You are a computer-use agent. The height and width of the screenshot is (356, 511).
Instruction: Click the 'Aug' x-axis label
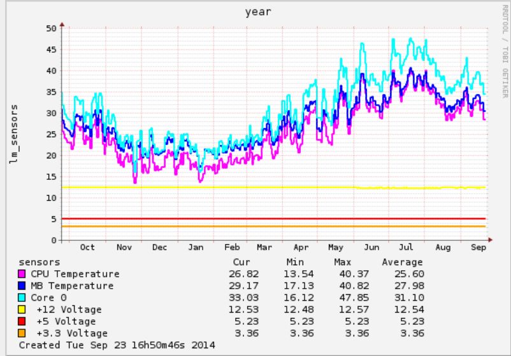(x=443, y=247)
